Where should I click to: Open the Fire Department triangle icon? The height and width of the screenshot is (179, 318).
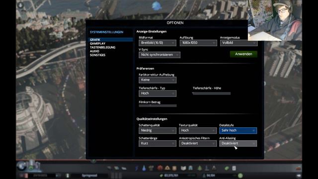coord(167,168)
